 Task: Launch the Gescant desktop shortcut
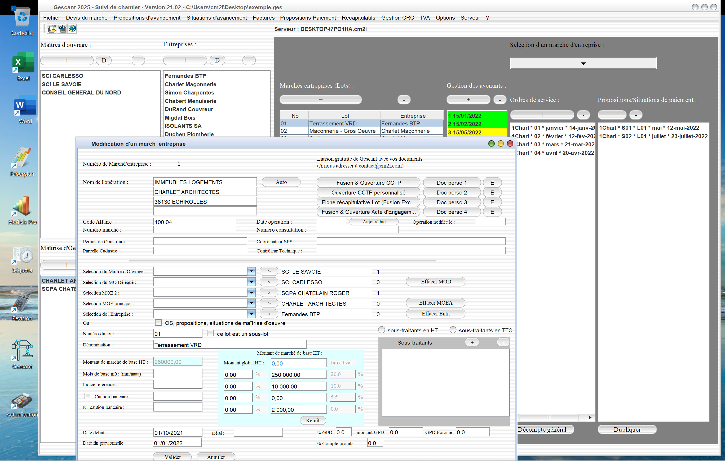click(22, 355)
